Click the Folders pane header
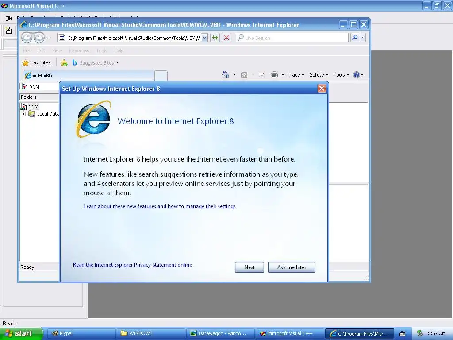The height and width of the screenshot is (340, 453). tap(39, 97)
